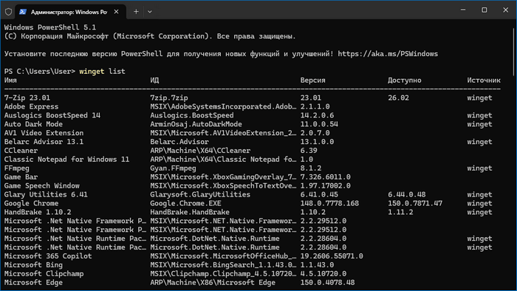Click the 'AV1 Video Extension' name

tap(44, 133)
